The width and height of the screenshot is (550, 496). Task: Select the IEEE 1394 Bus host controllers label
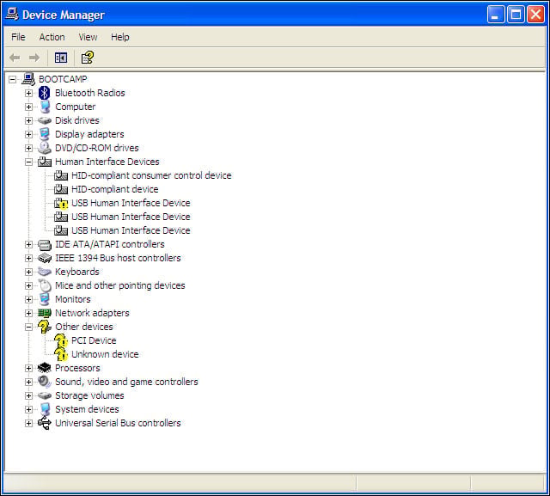click(x=118, y=258)
